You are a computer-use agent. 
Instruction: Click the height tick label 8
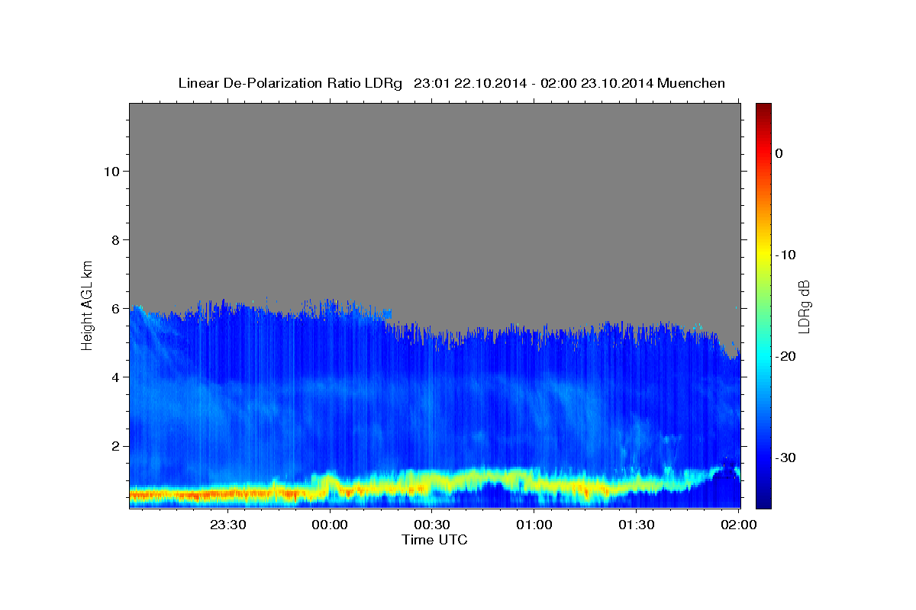115,239
